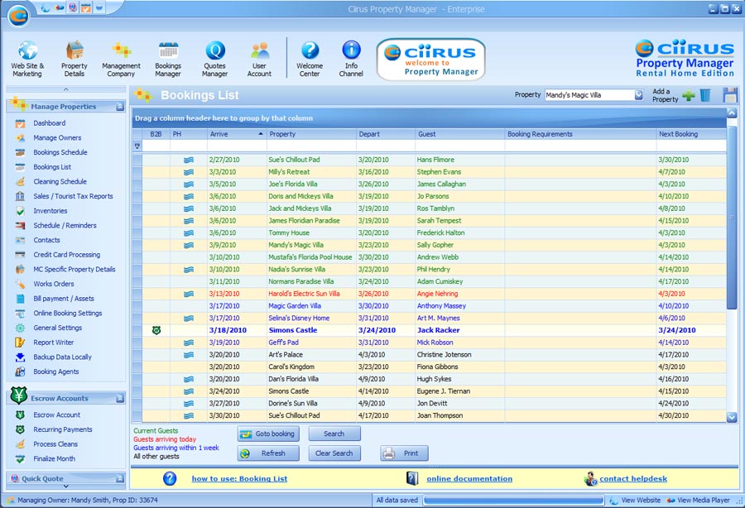This screenshot has width=745, height=508.
Task: Open Property Details from the top toolbar
Action: pyautogui.click(x=74, y=60)
